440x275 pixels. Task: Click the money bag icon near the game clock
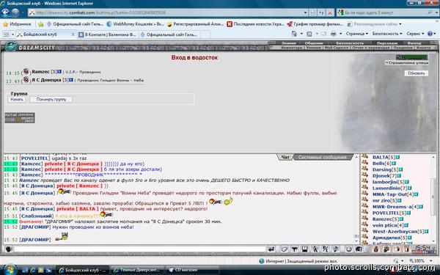tap(376, 249)
